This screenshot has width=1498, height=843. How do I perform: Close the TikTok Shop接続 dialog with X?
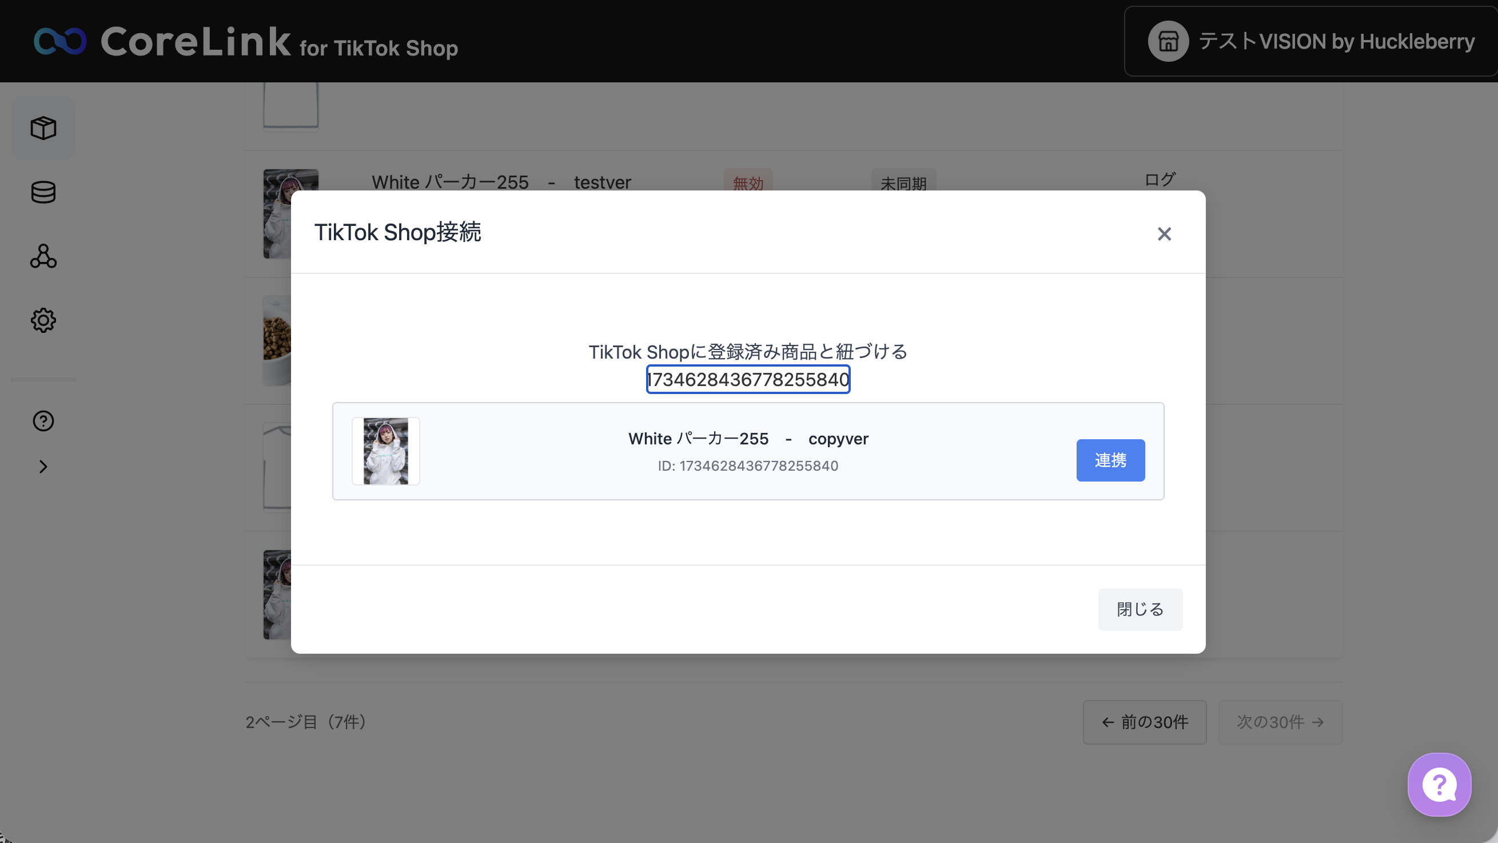click(x=1164, y=234)
